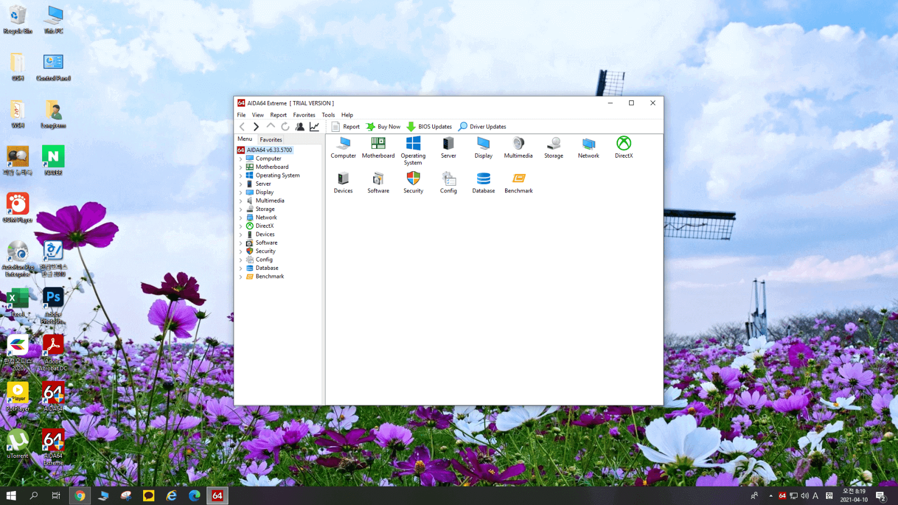
Task: Open the Motherboard category icon
Action: [x=378, y=148]
